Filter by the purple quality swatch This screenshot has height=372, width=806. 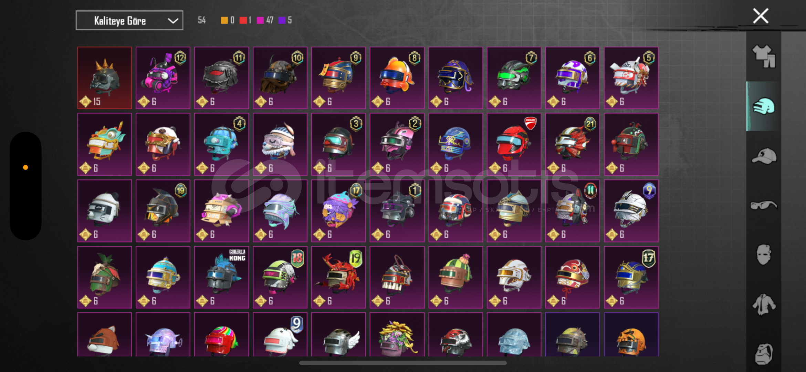coord(282,20)
